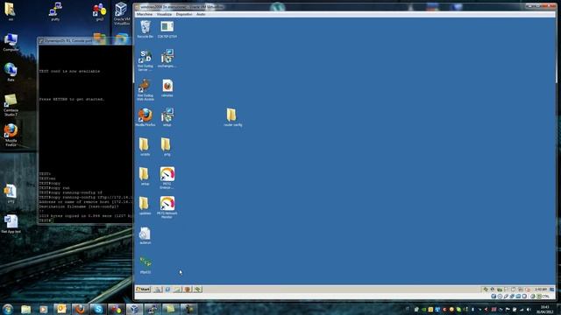Click the Windows 7 Start orb
This screenshot has width=561, height=315.
click(8, 309)
